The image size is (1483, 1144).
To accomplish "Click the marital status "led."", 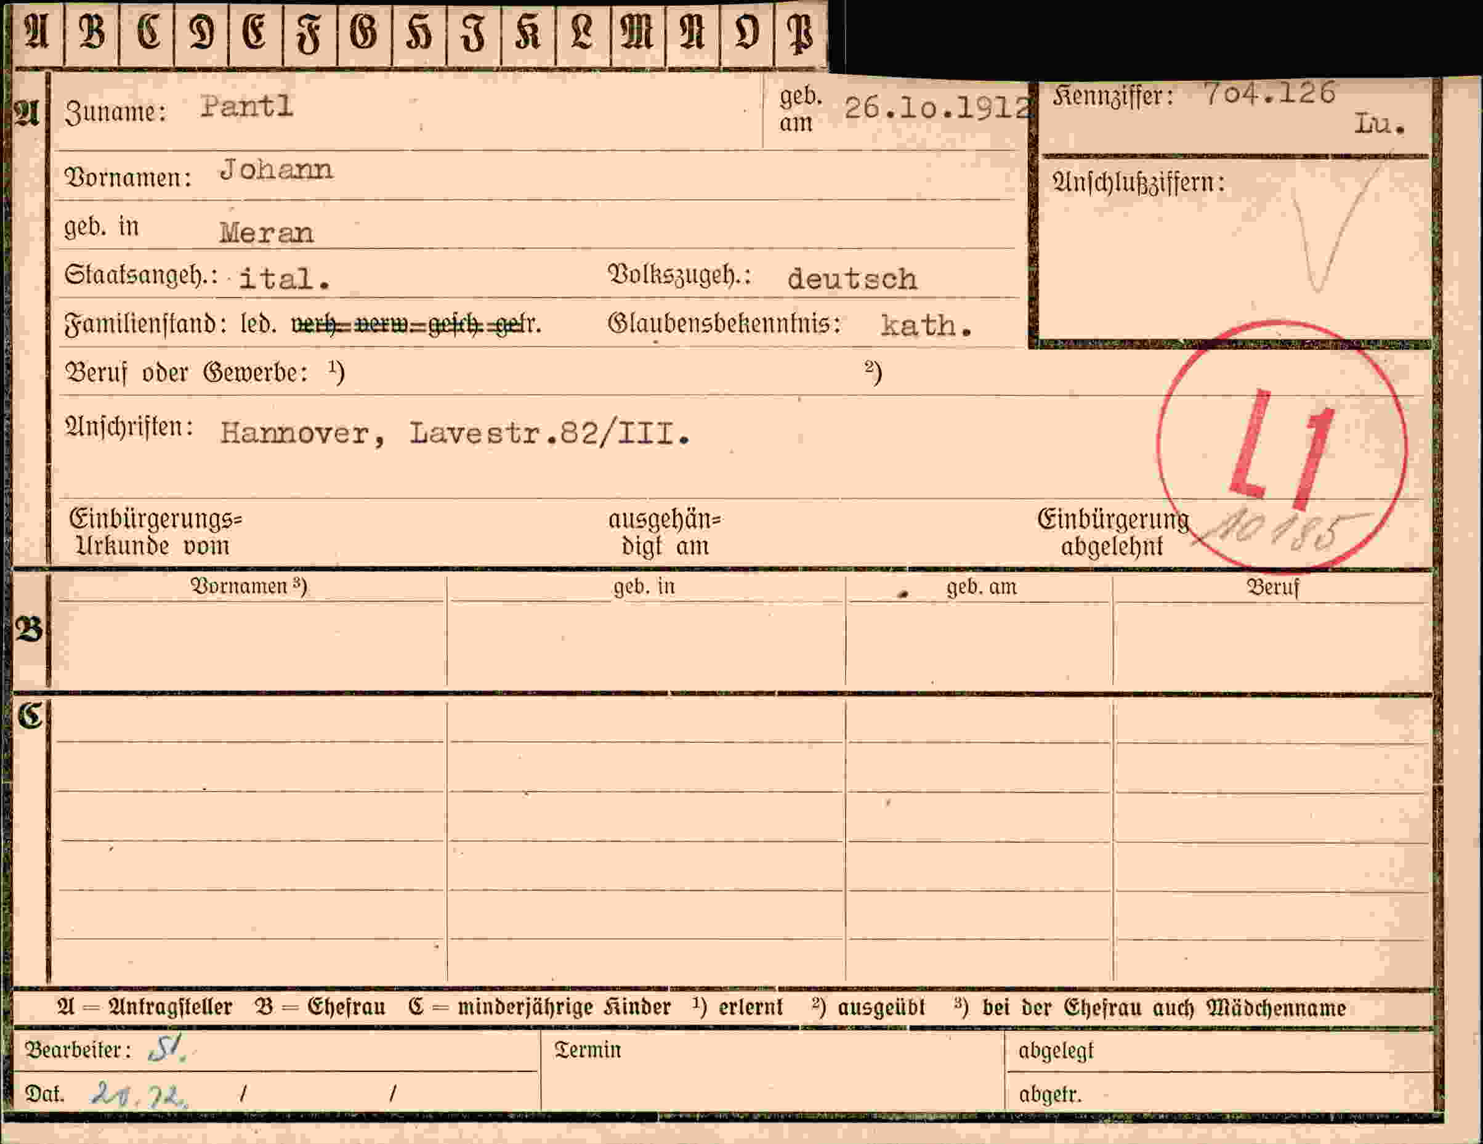I will (259, 324).
